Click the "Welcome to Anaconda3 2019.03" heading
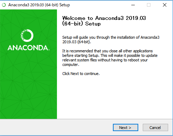This screenshot has width=173, height=136. [104, 18]
